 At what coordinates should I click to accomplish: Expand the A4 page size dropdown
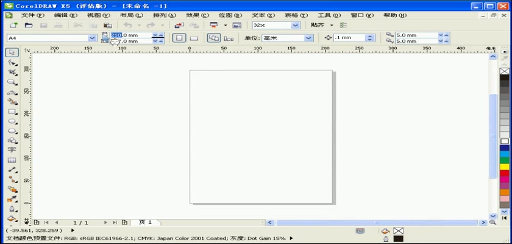tap(92, 38)
